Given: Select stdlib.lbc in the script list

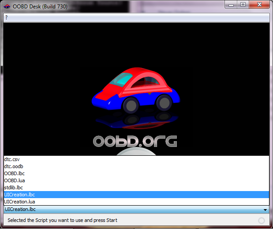Looking at the screenshot, I should tap(13, 188).
